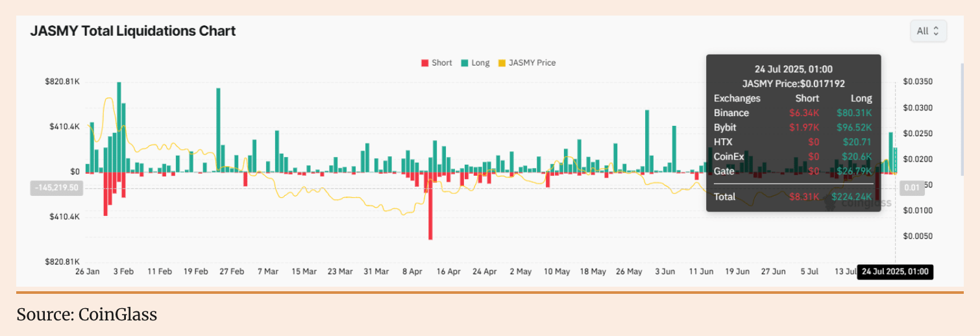Toggle the Short series legend item

(441, 63)
